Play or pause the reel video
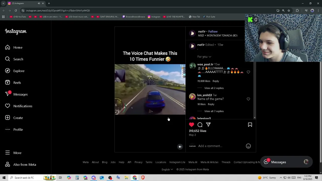 pos(150,89)
